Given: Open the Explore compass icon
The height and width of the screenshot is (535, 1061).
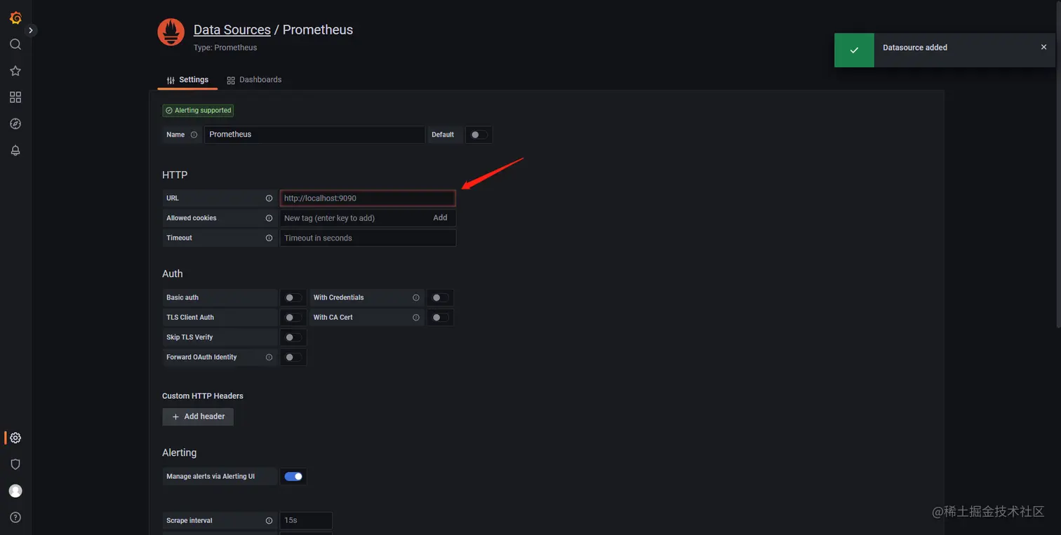Looking at the screenshot, I should point(15,124).
